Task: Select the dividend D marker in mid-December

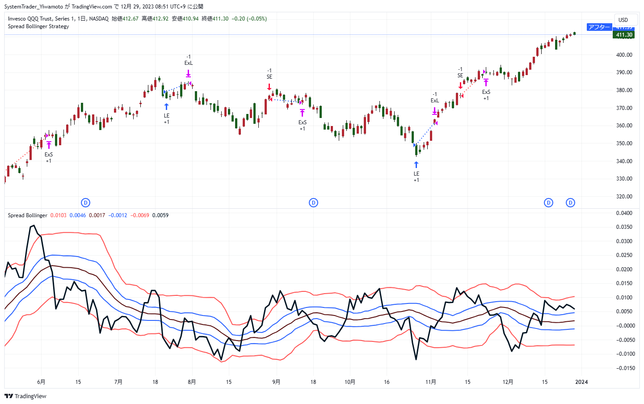Action: [548, 203]
